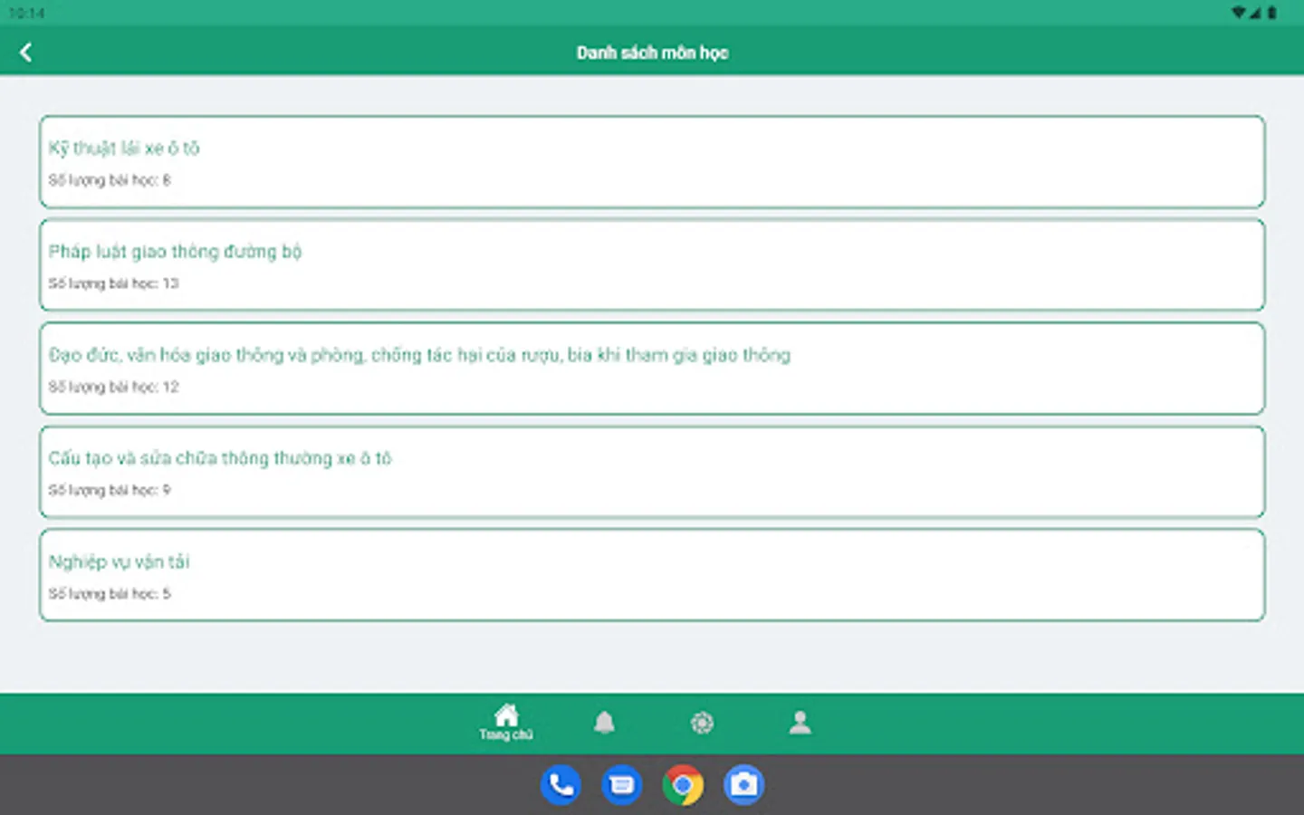This screenshot has width=1304, height=815.
Task: Open the profile person icon
Action: [800, 722]
